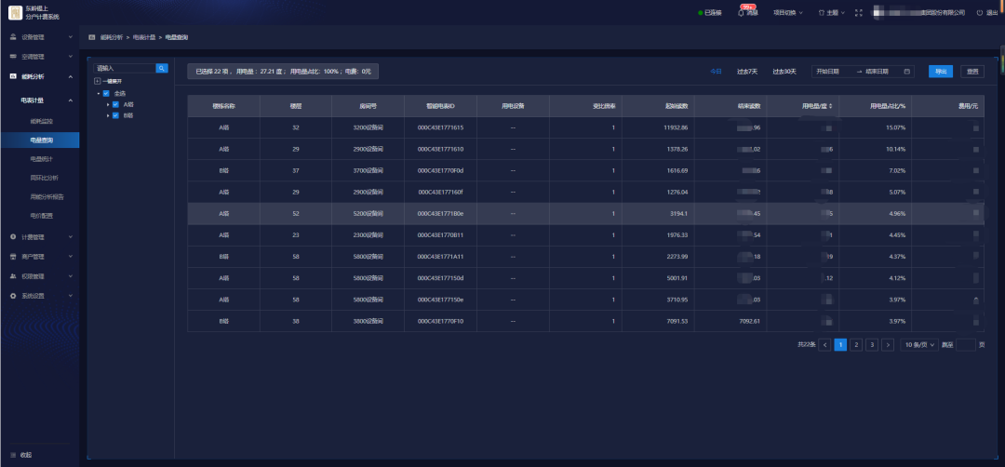This screenshot has height=467, width=1005.
Task: Click meter ID 000C43E1771615 cell
Action: coord(440,127)
